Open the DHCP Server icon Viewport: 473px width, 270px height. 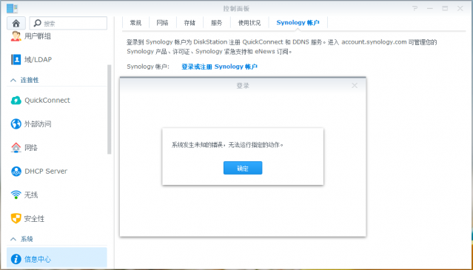[x=16, y=171]
